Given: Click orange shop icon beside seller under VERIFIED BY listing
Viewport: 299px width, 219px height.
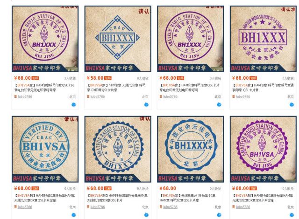Looking at the screenshot, I should (x=15, y=207).
